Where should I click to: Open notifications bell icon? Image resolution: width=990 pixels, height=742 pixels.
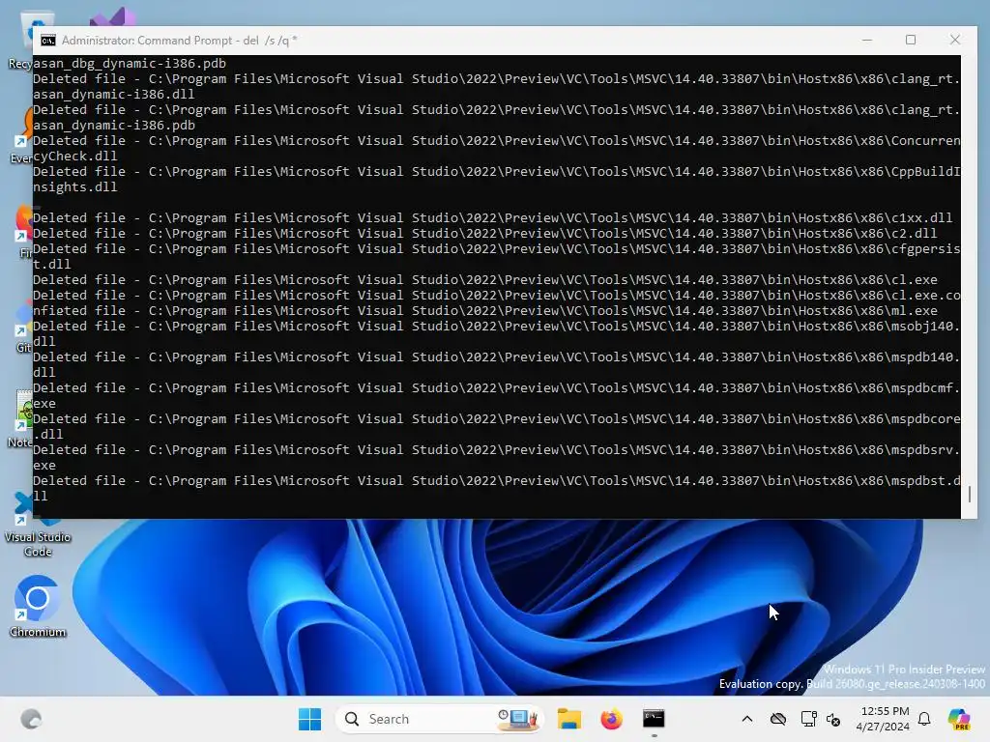coord(924,719)
